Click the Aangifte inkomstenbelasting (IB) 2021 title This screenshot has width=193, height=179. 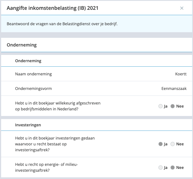coord(52,8)
